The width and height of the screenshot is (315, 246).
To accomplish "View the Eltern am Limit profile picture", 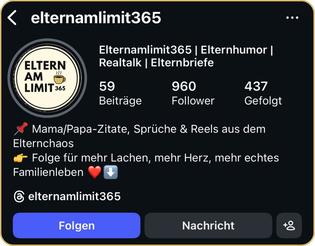I will (47, 78).
